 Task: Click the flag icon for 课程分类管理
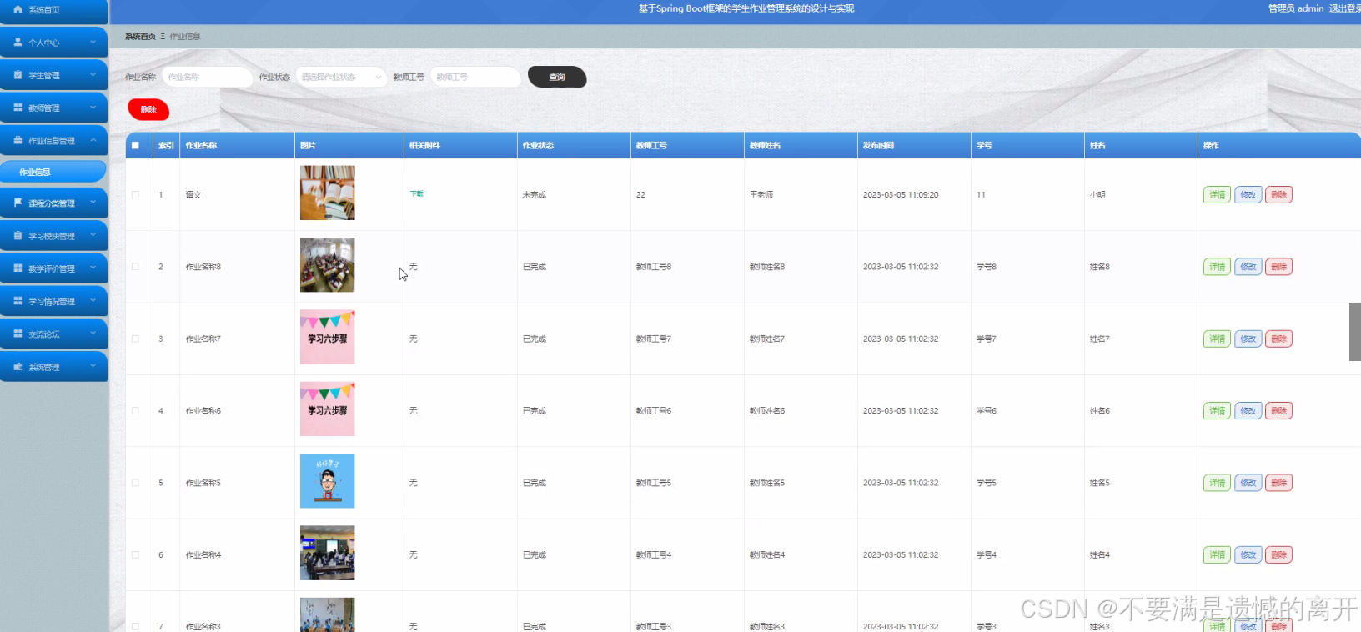pyautogui.click(x=18, y=203)
